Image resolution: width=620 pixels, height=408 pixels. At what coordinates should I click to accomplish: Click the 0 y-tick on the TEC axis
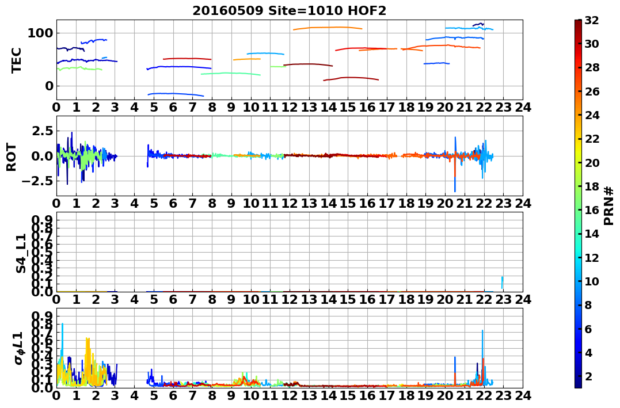click(x=49, y=86)
